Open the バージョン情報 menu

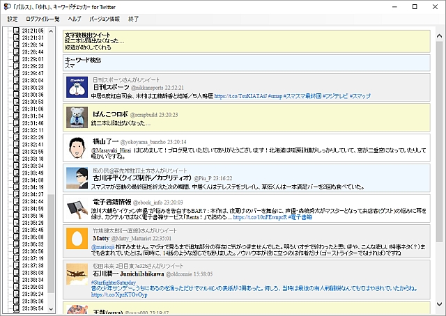point(105,19)
